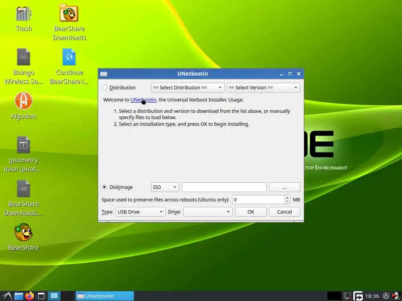Open the BearShare Downloads folder icon
402x301 pixels.
(69, 13)
